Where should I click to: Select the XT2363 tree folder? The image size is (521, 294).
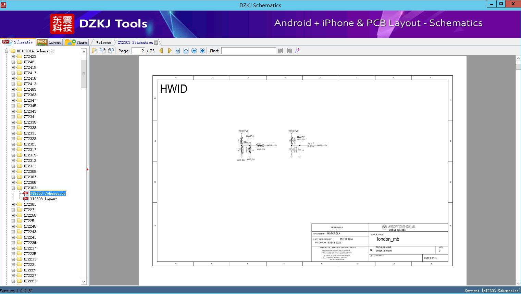tap(30, 95)
